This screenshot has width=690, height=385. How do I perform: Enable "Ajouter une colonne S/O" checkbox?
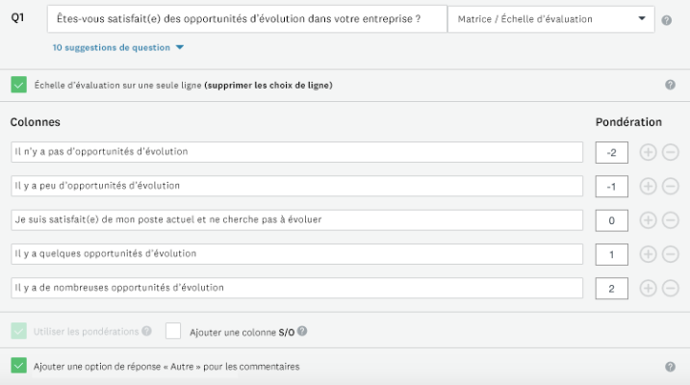tap(173, 331)
